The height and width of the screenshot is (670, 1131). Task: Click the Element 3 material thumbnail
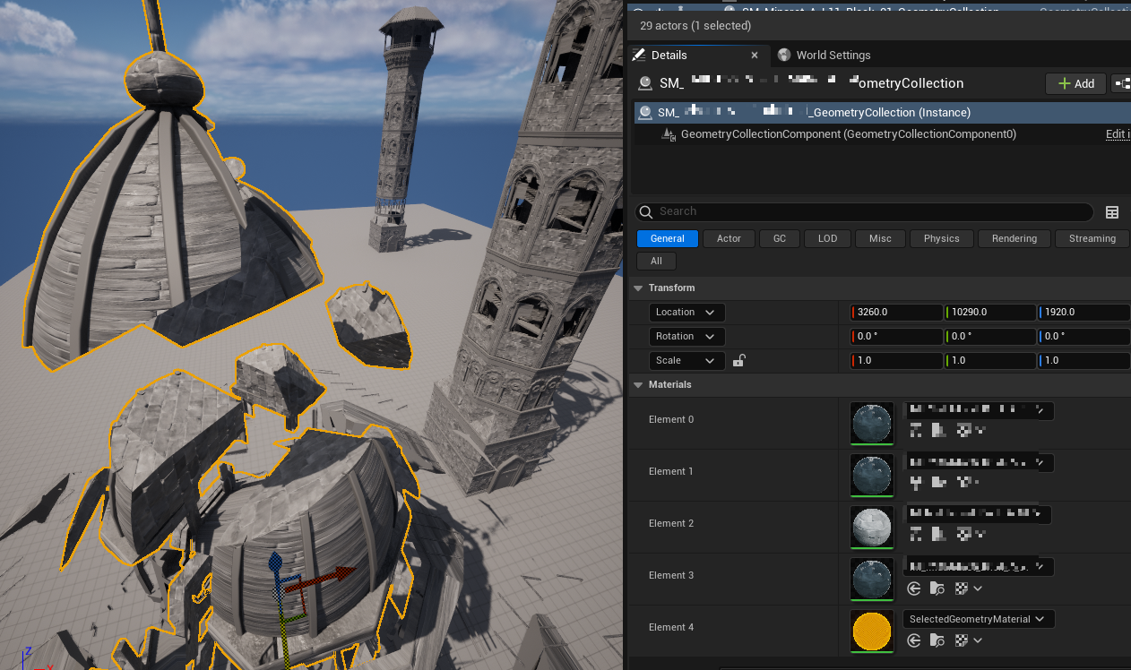pos(872,580)
